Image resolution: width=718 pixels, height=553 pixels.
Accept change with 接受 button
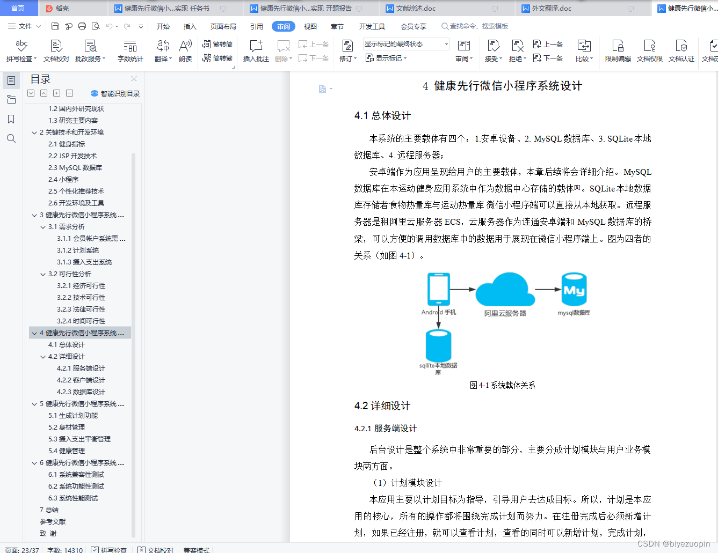pyautogui.click(x=493, y=51)
